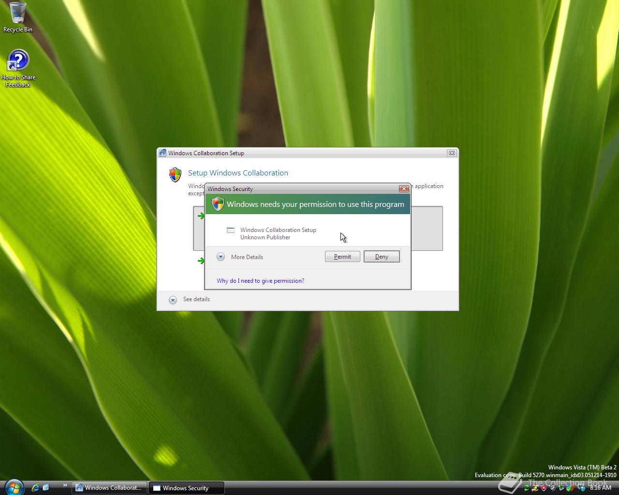Viewport: 619px width, 495px height.
Task: Click the 8:16 AM system clock
Action: pos(601,488)
